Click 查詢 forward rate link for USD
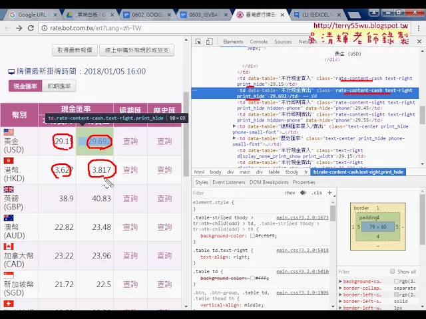Viewport: 426px width, 319px height. pos(130,142)
